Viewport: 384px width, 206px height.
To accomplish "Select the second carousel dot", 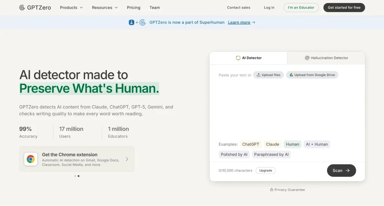I will (78, 176).
